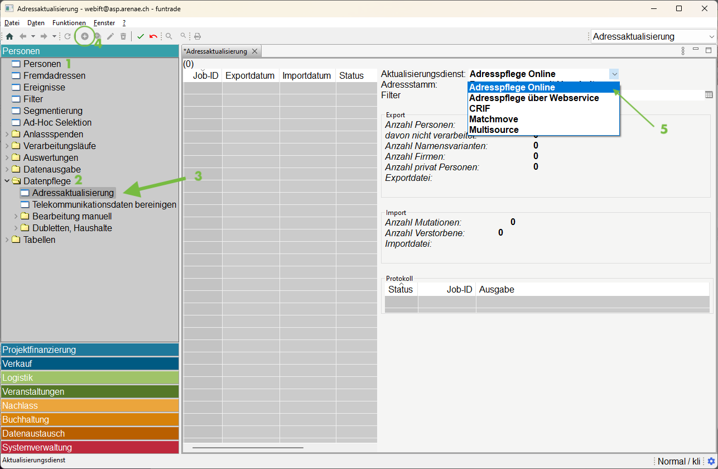Viewport: 718px width, 469px height.
Task: Click the circled add new record icon
Action: tap(85, 36)
